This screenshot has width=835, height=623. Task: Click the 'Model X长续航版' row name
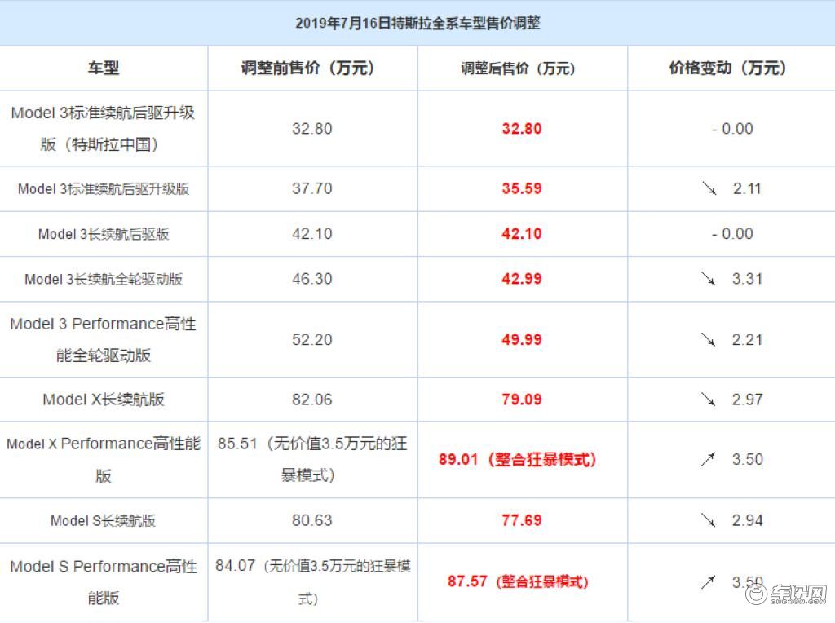tap(104, 400)
